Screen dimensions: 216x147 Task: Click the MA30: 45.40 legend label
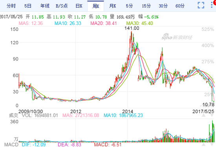point(139,23)
